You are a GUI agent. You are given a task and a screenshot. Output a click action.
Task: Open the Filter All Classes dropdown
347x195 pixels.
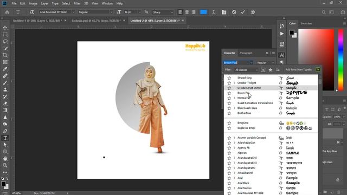pos(246,70)
